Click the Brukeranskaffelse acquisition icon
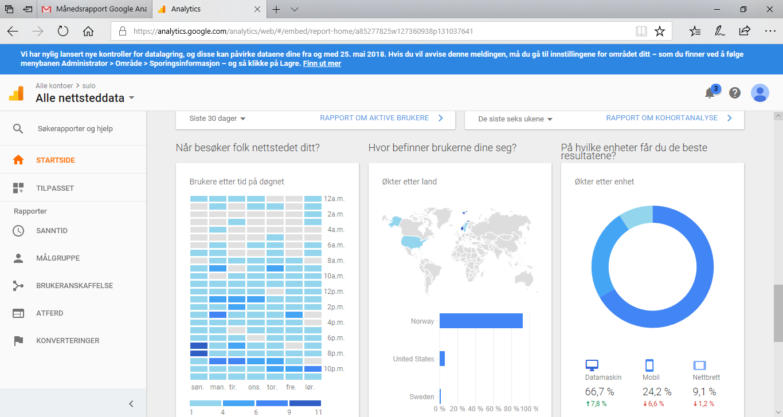 pos(18,286)
